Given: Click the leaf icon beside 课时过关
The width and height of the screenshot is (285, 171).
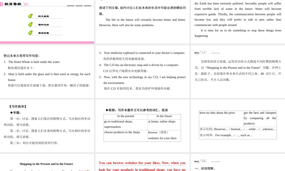Looking at the screenshot, I should pyautogui.click(x=30, y=24).
